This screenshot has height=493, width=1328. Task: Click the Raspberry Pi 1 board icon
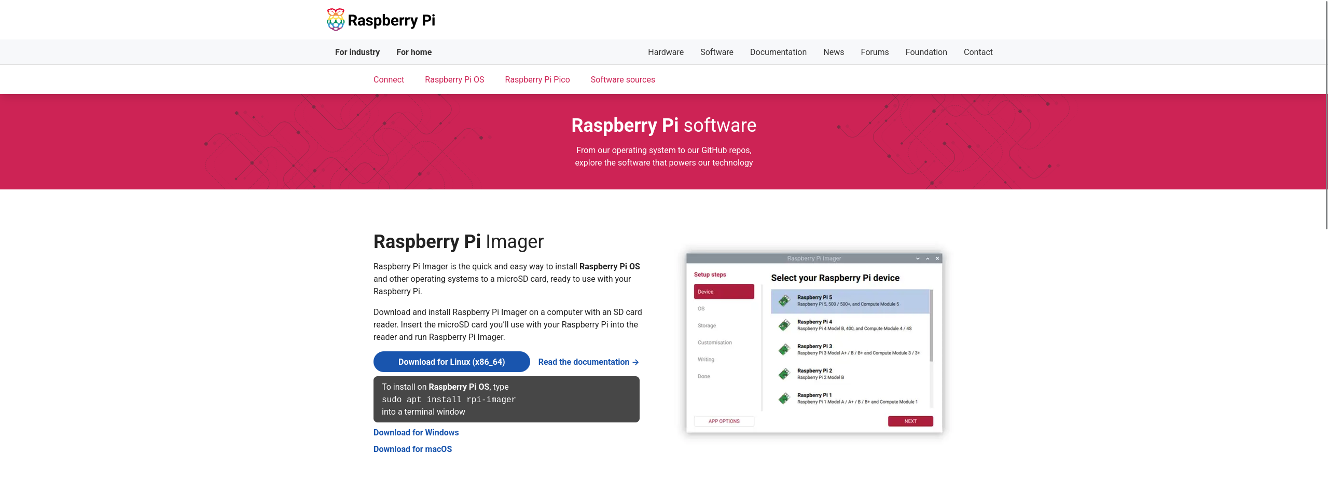tap(784, 399)
